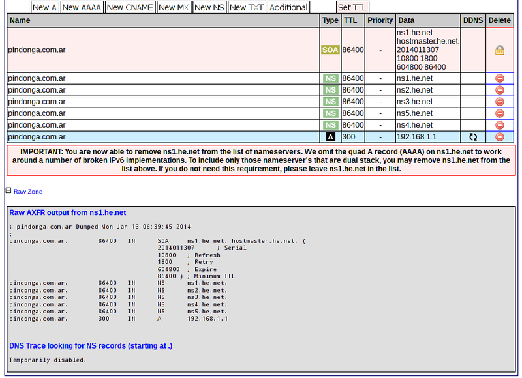Delete the ns2.he.net NS record
The width and height of the screenshot is (522, 378).
(x=500, y=90)
